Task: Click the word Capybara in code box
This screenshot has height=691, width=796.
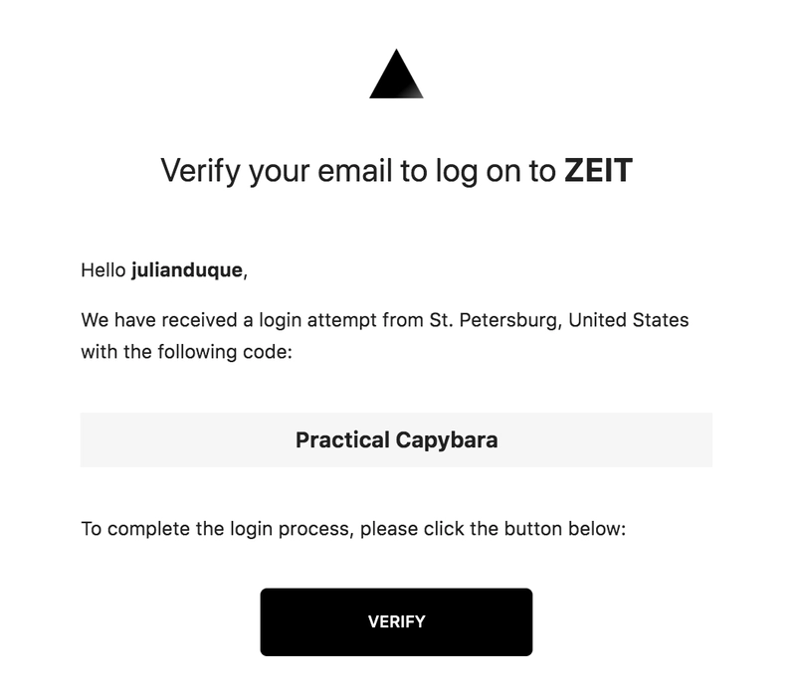Action: 447,439
